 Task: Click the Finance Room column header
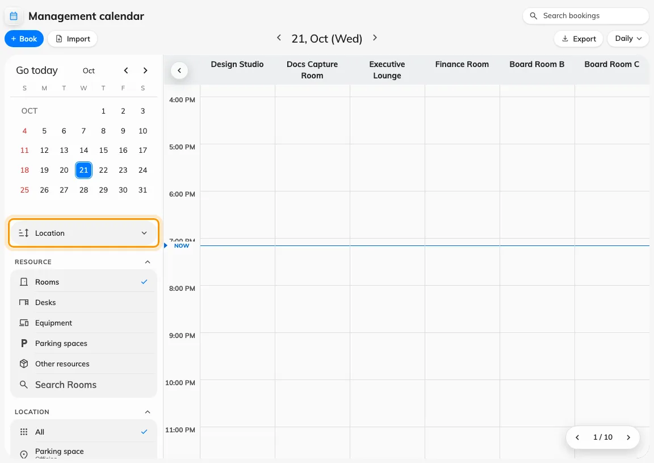(462, 64)
